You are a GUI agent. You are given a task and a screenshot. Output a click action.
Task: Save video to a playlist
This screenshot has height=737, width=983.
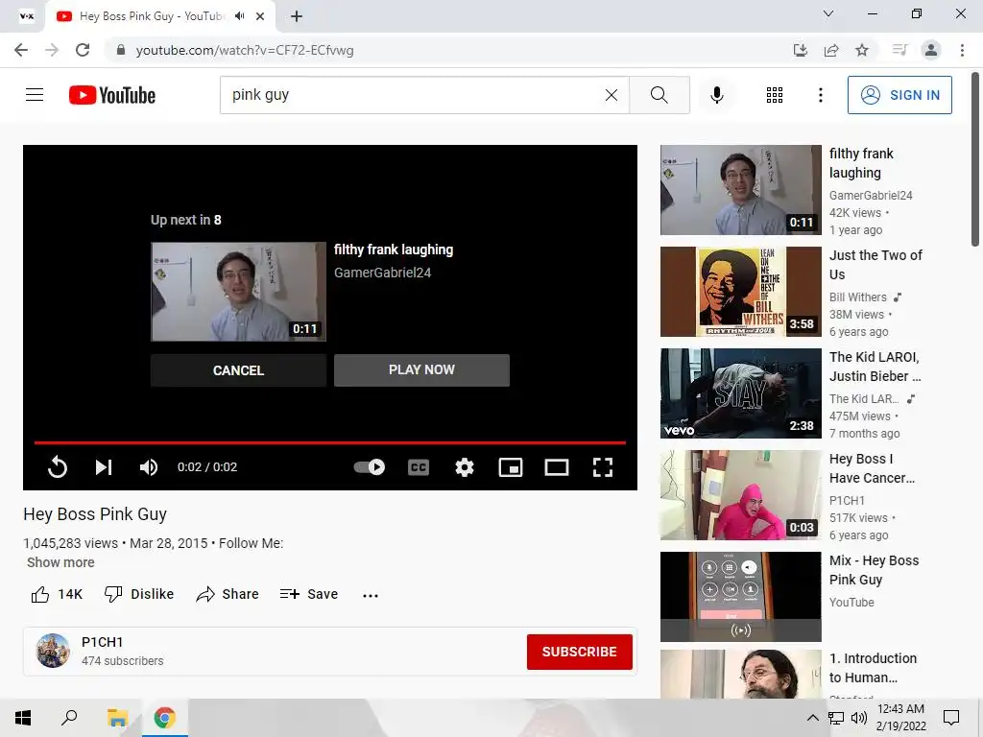coord(309,594)
